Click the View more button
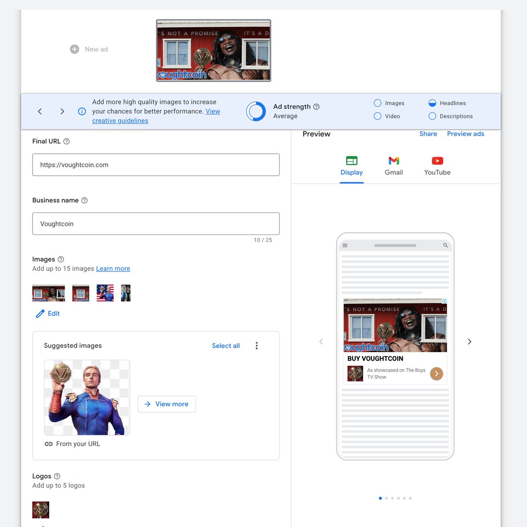 167,404
